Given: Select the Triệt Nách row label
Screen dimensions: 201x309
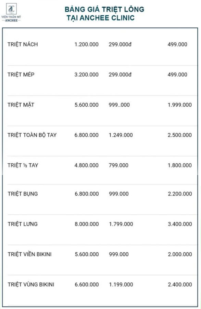Looking at the screenshot, I should (23, 44).
